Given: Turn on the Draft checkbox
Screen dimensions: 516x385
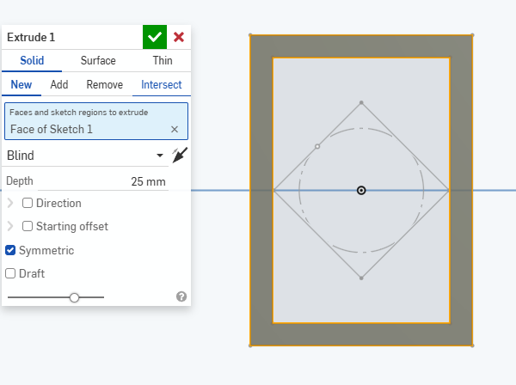Looking at the screenshot, I should [x=10, y=273].
